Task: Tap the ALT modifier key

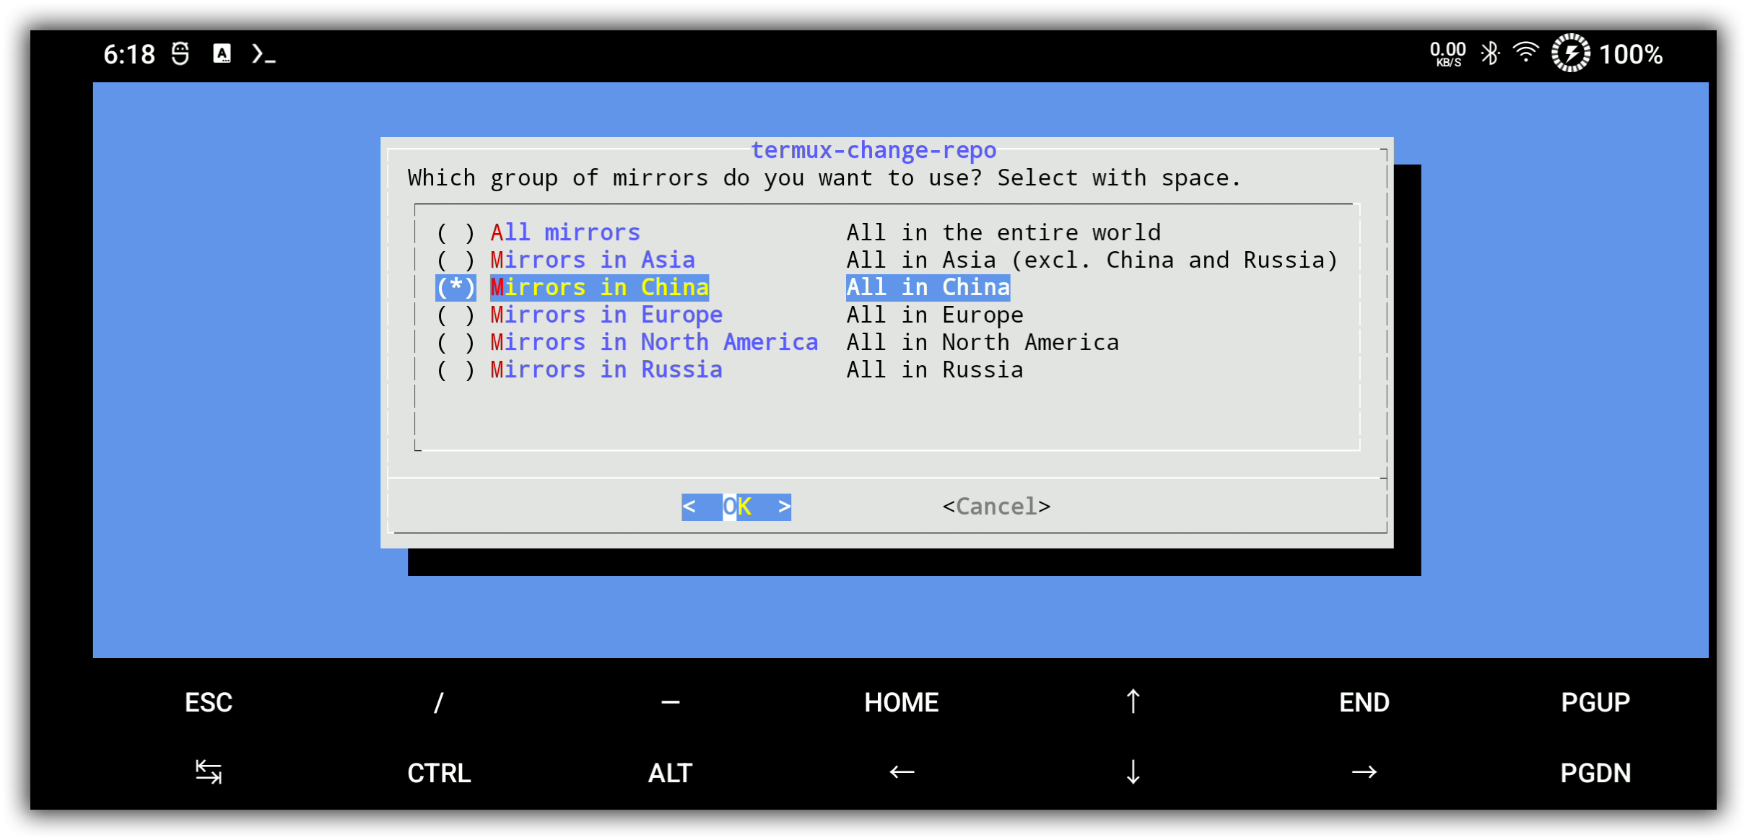Action: point(671,772)
